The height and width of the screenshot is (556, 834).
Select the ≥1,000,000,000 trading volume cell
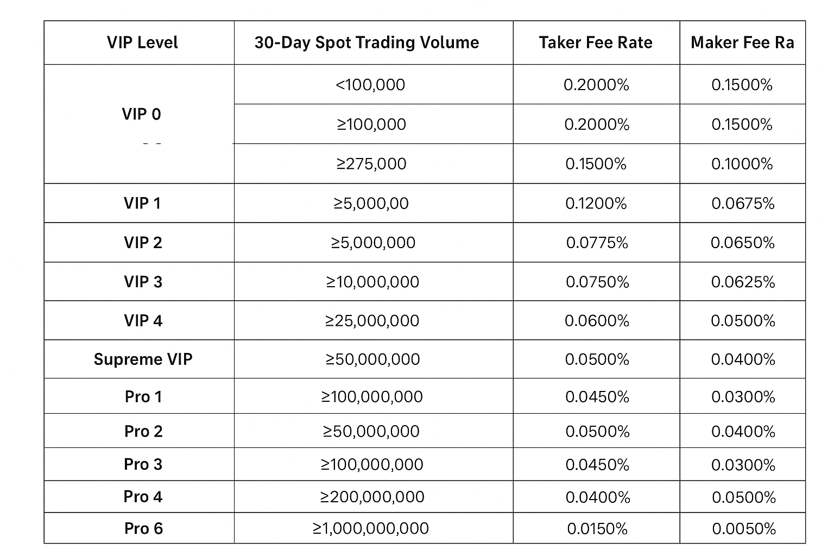coord(371,529)
